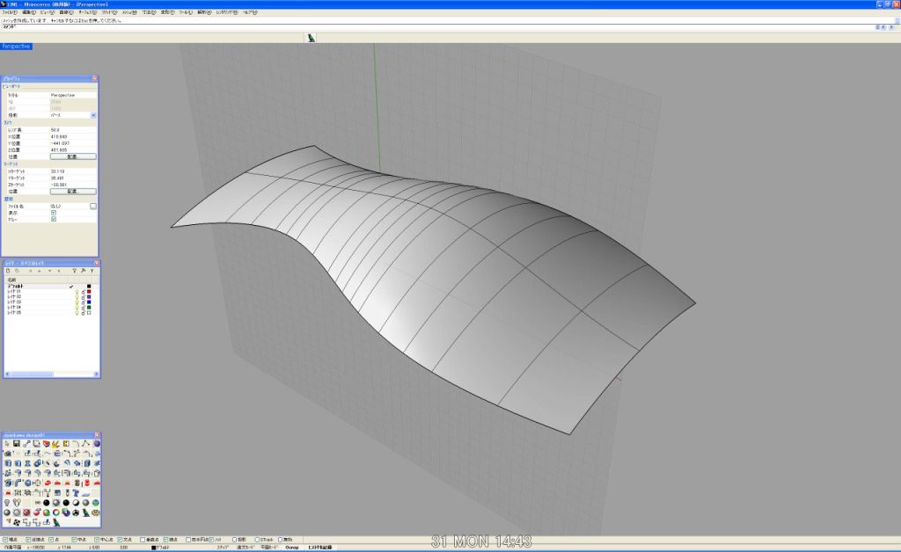Image resolution: width=901 pixels, height=552 pixels.
Task: Click the color wheel icon in the palette
Action: pyautogui.click(x=55, y=512)
